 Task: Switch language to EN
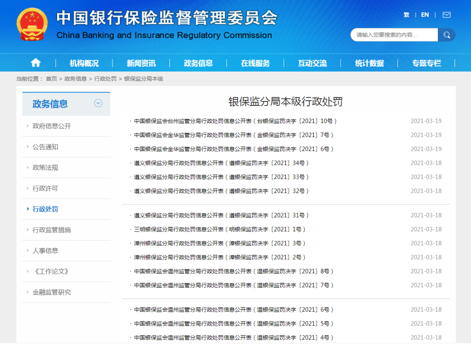(x=425, y=15)
